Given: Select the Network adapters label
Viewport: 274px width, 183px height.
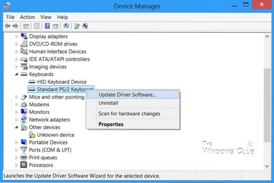Looking at the screenshot, I should coord(49,120).
